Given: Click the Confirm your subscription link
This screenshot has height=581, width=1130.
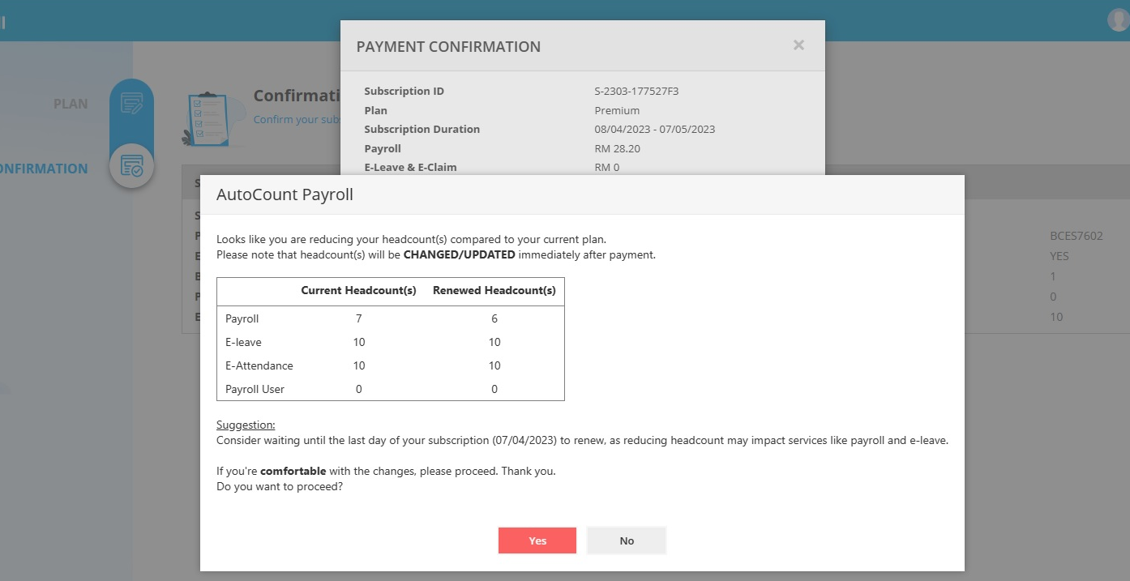Looking at the screenshot, I should 297,119.
